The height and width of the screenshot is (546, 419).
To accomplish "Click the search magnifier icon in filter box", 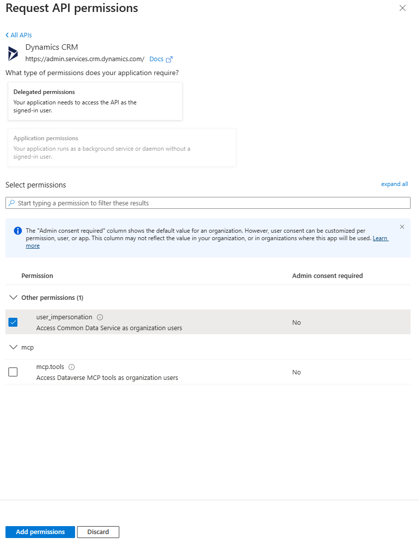I will click(x=12, y=203).
